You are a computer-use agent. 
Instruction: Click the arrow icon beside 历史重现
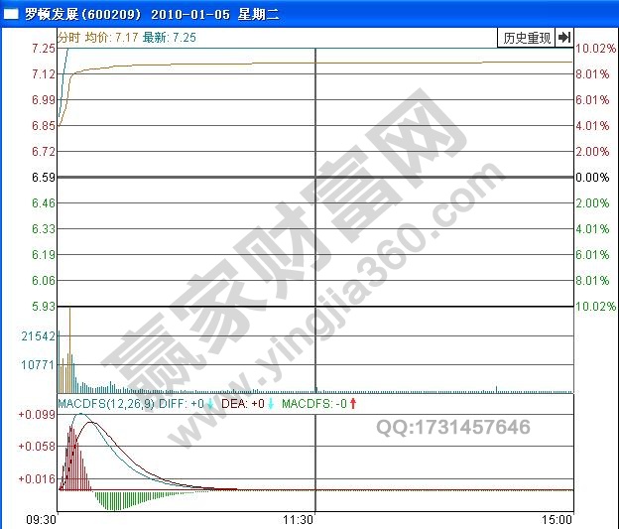(563, 38)
